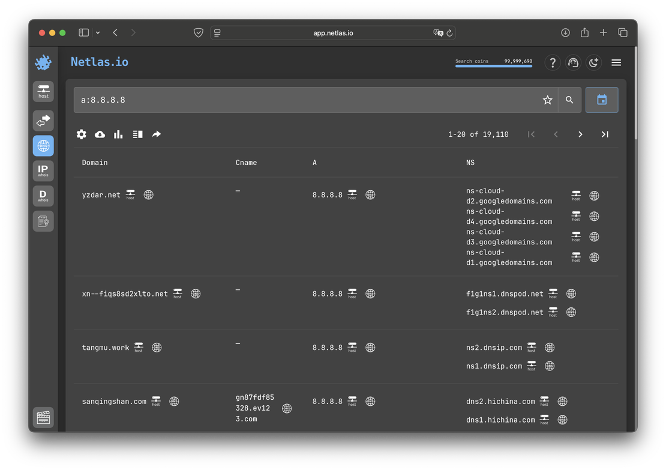The width and height of the screenshot is (666, 470).
Task: Click the download results cloud icon
Action: pos(100,134)
